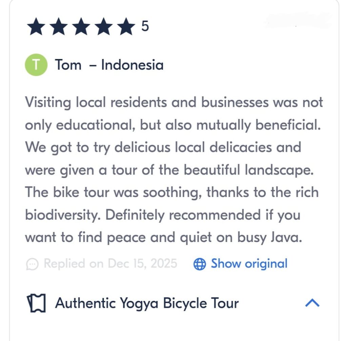This screenshot has width=347, height=341.
Task: Open the Authentic Yogya Bicycle Tour title
Action: pyautogui.click(x=147, y=303)
